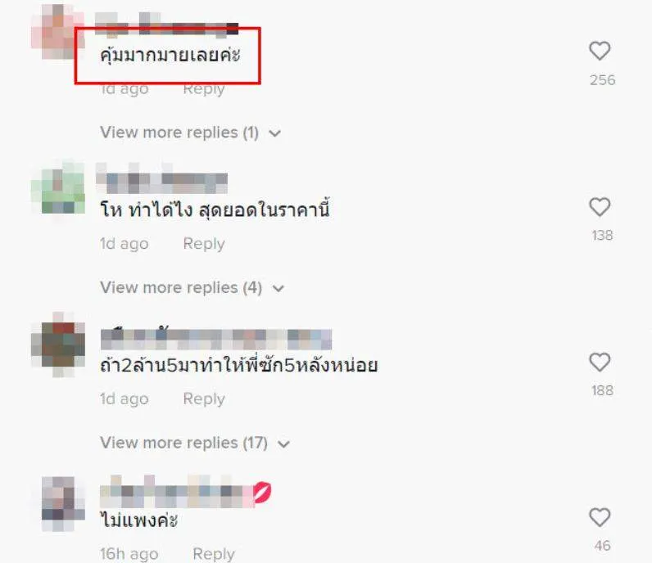The image size is (652, 563).
Task: Open the fourth commenter's avatar
Action: point(63,503)
